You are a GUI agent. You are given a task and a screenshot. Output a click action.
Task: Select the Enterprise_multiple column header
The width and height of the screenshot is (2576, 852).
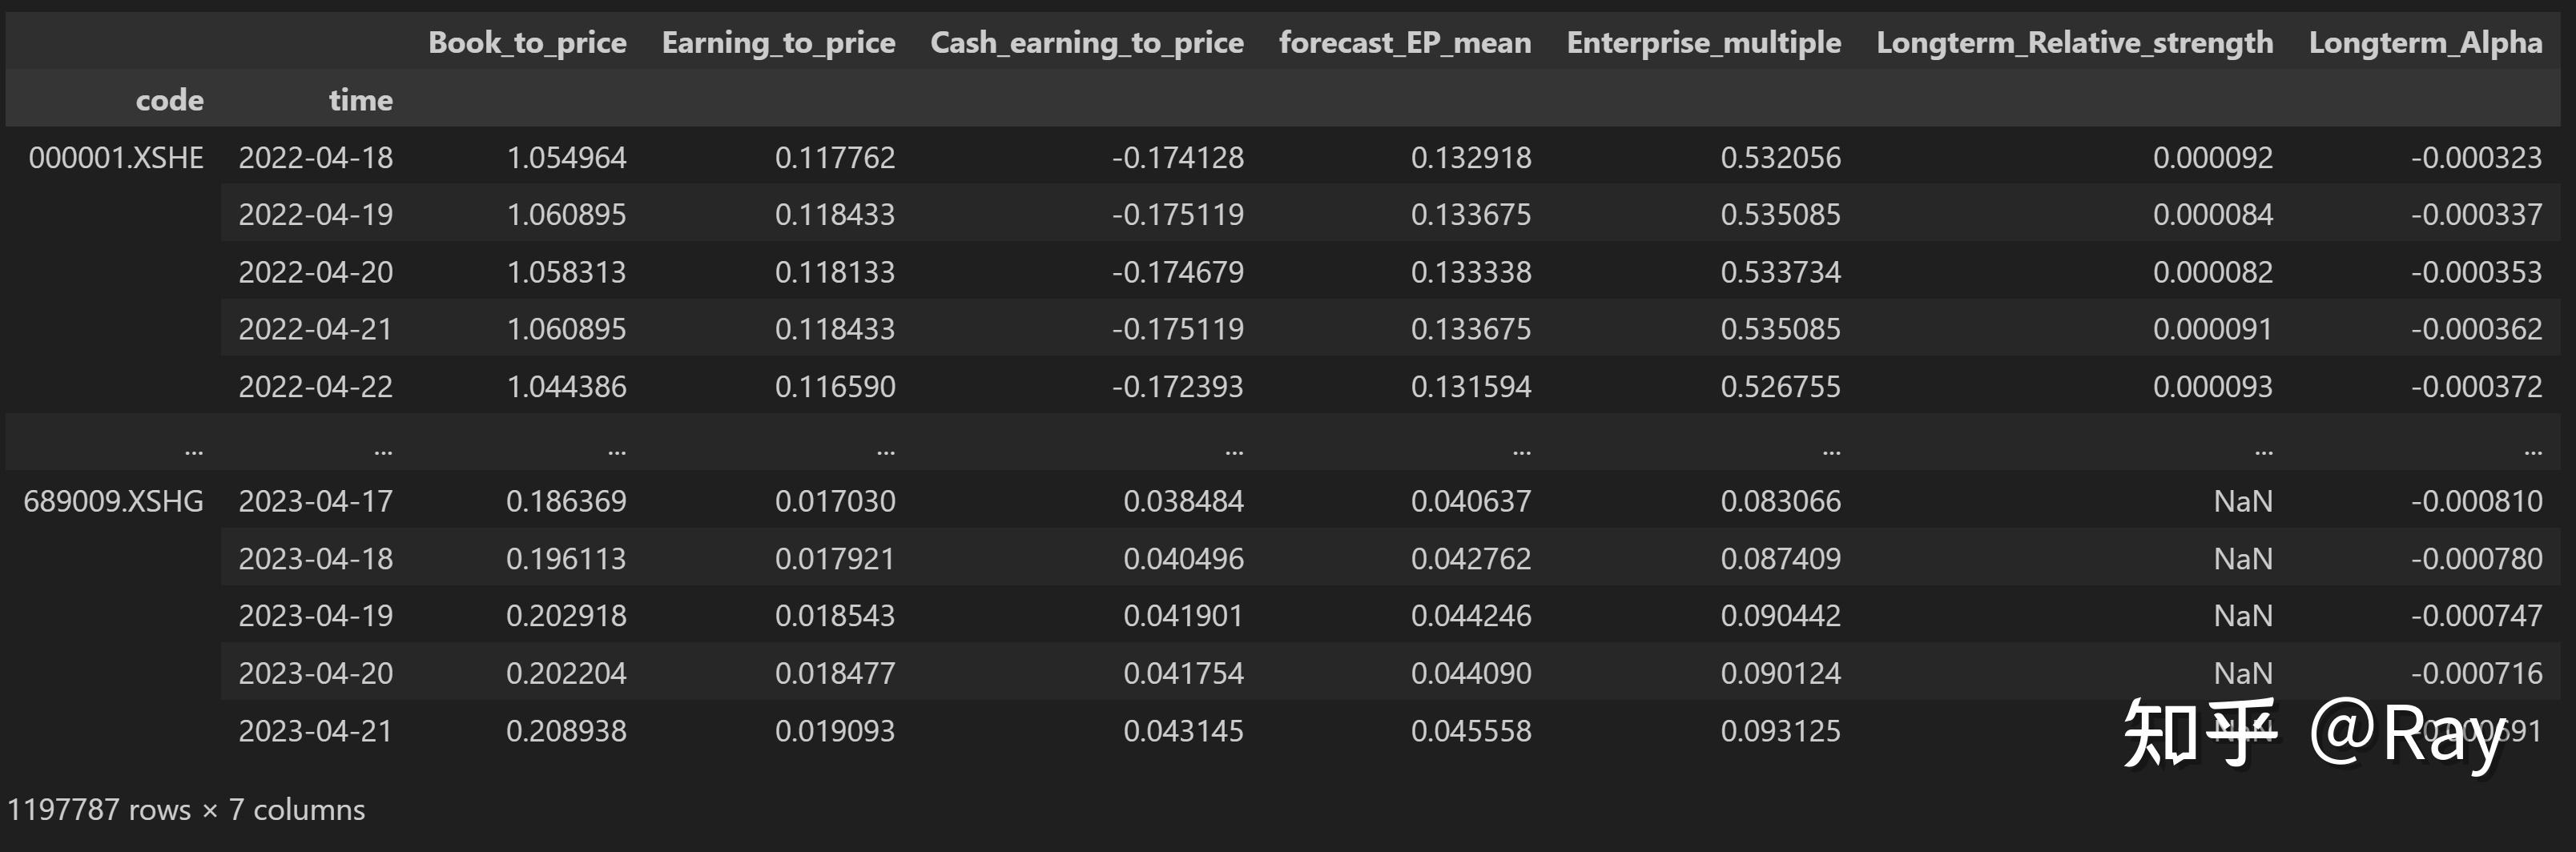[1703, 42]
